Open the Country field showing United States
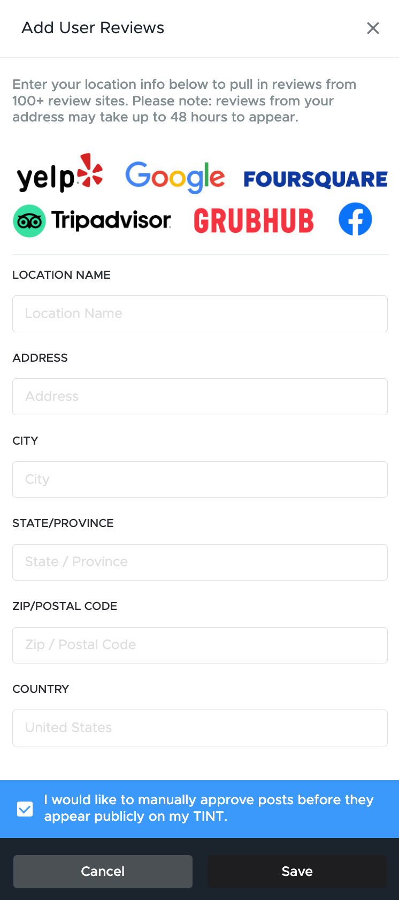Image resolution: width=399 pixels, height=900 pixels. 200,728
